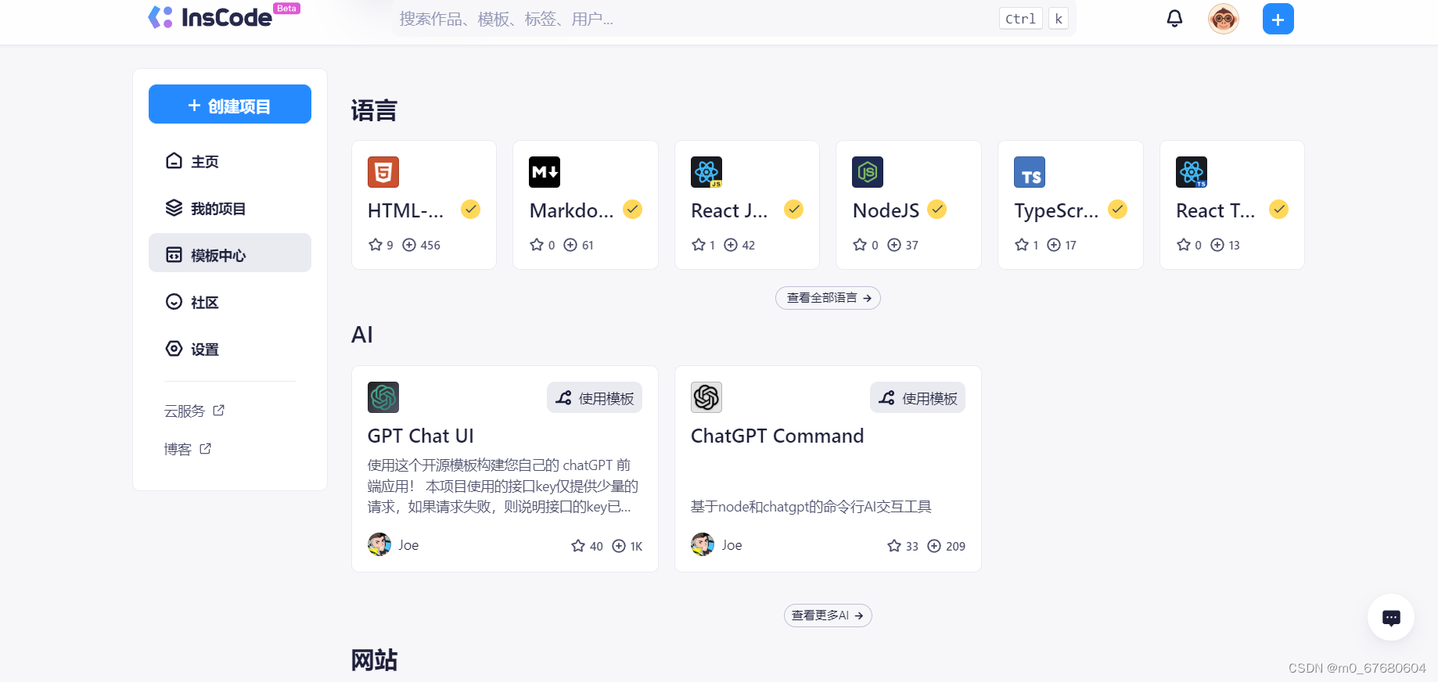Go to 主页 in sidebar

click(230, 161)
